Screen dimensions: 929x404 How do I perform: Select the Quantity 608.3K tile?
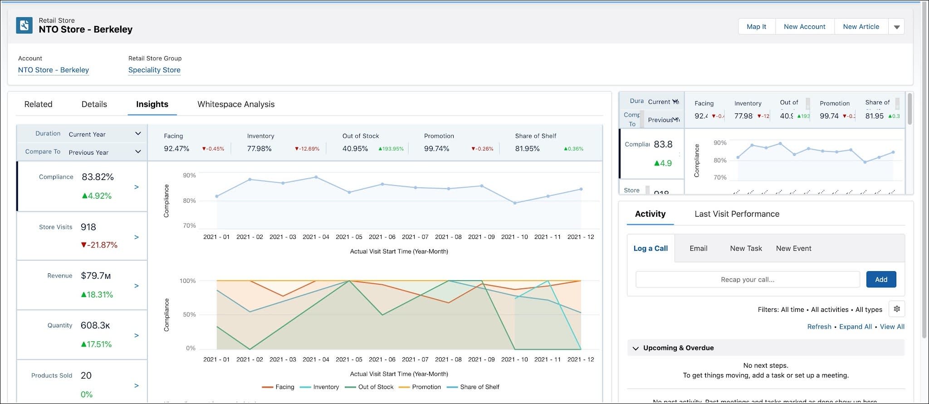82,335
